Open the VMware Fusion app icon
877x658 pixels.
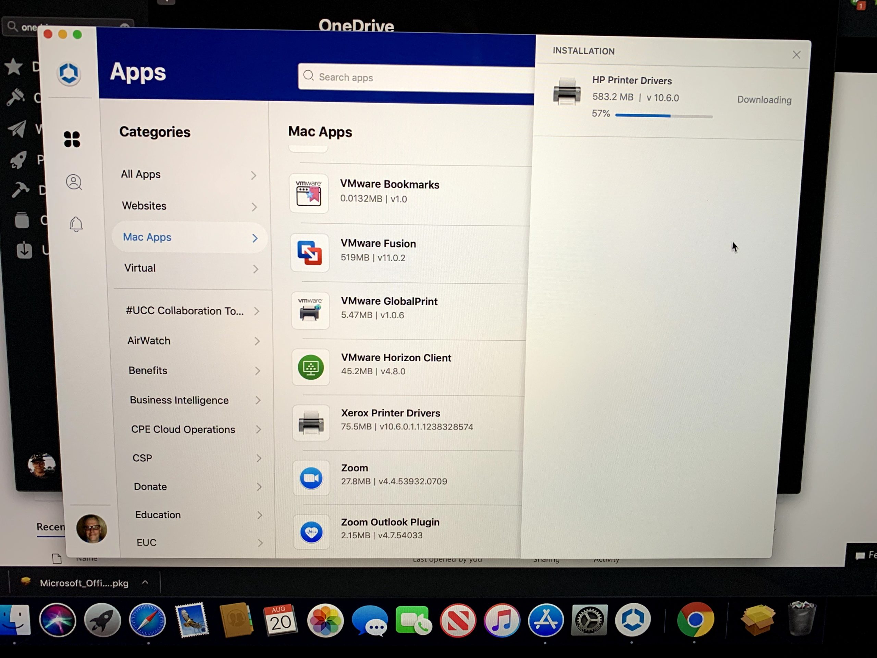pos(310,253)
